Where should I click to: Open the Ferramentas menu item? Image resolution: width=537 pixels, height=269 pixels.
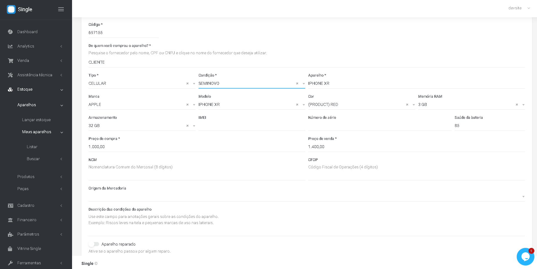point(29,263)
